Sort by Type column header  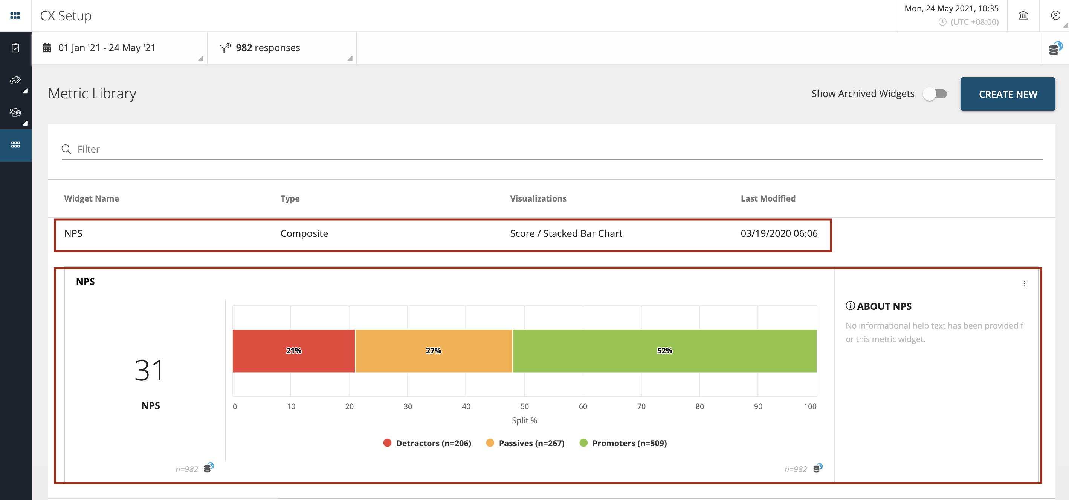pyautogui.click(x=290, y=198)
